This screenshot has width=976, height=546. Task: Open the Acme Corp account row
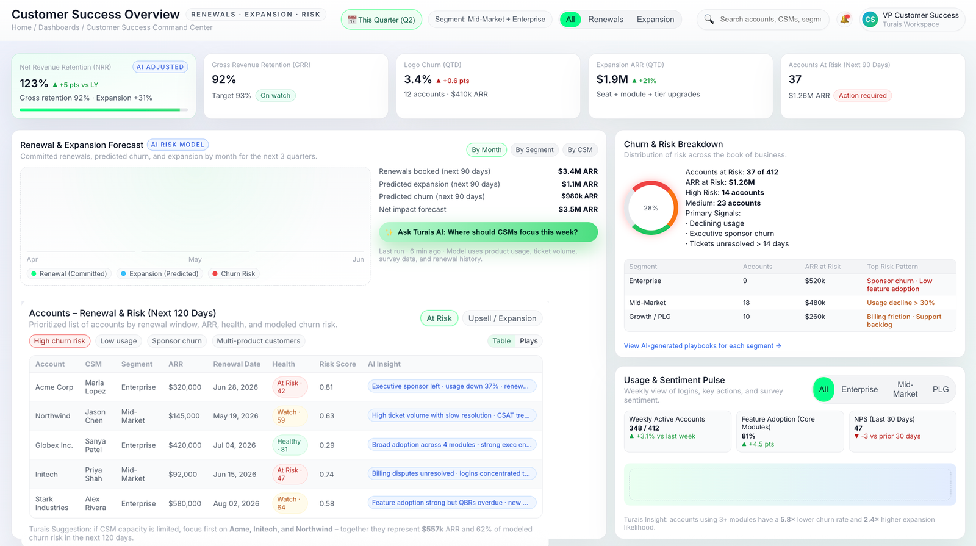tap(285, 387)
